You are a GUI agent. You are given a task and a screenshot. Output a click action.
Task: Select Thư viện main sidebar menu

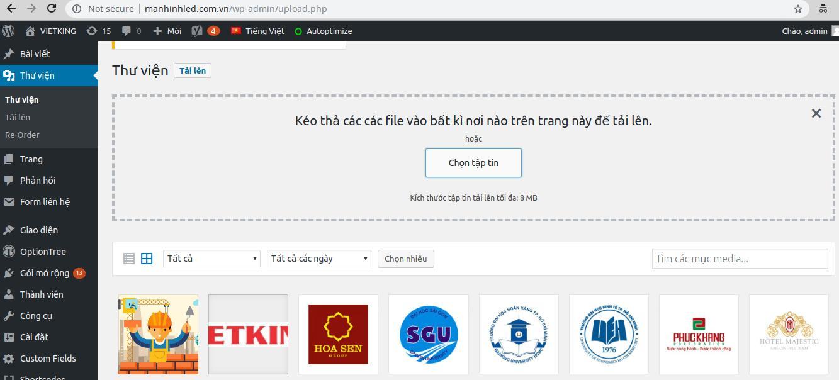click(x=49, y=75)
